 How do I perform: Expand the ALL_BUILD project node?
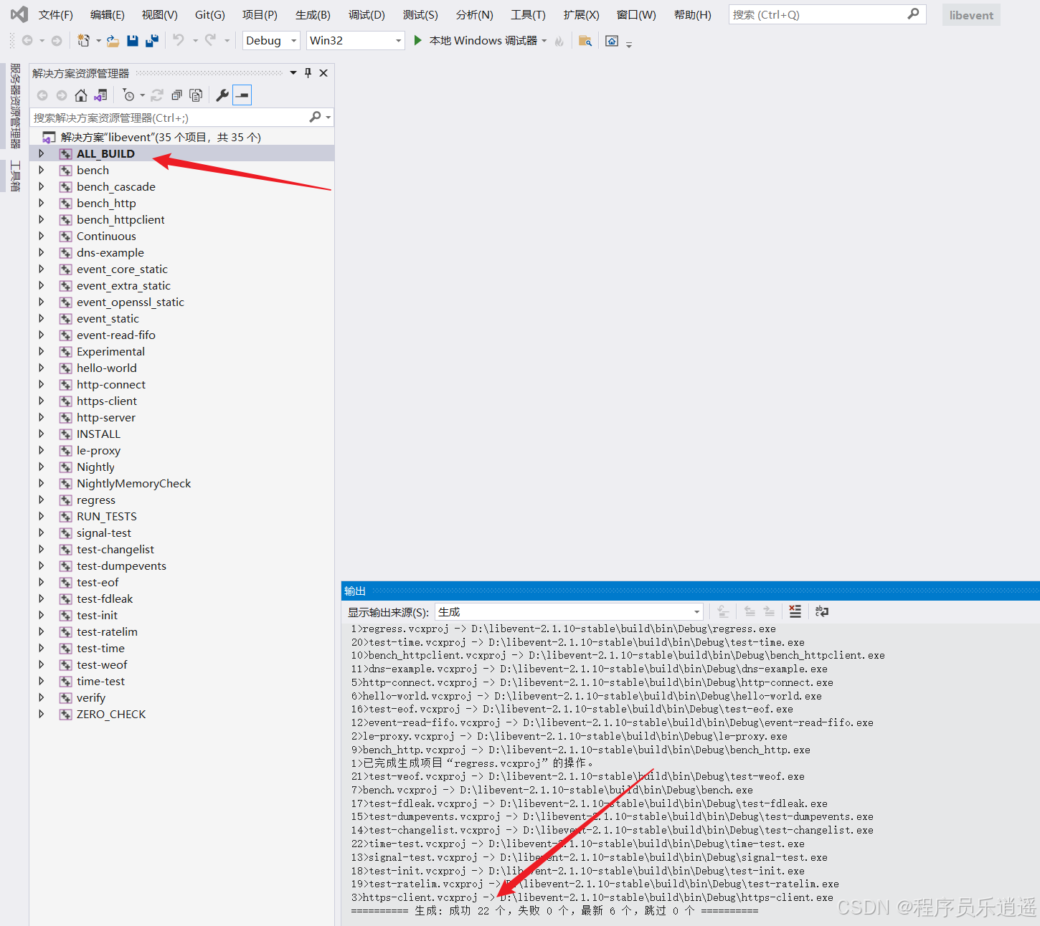[x=42, y=153]
